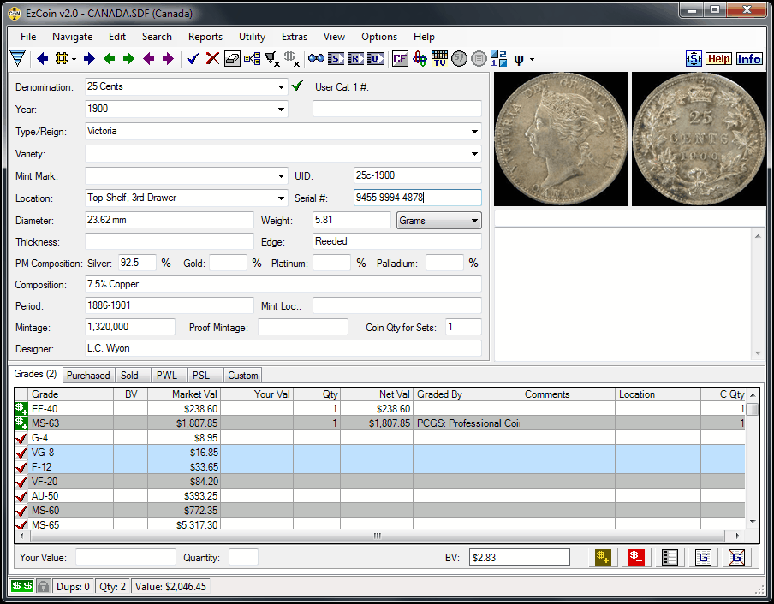Click the red checkmark on the G-4 row
Image resolution: width=774 pixels, height=604 pixels.
pos(21,438)
